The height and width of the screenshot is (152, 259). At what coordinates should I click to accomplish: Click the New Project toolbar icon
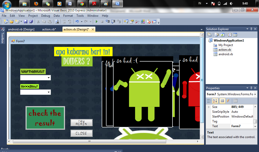pos(6,22)
